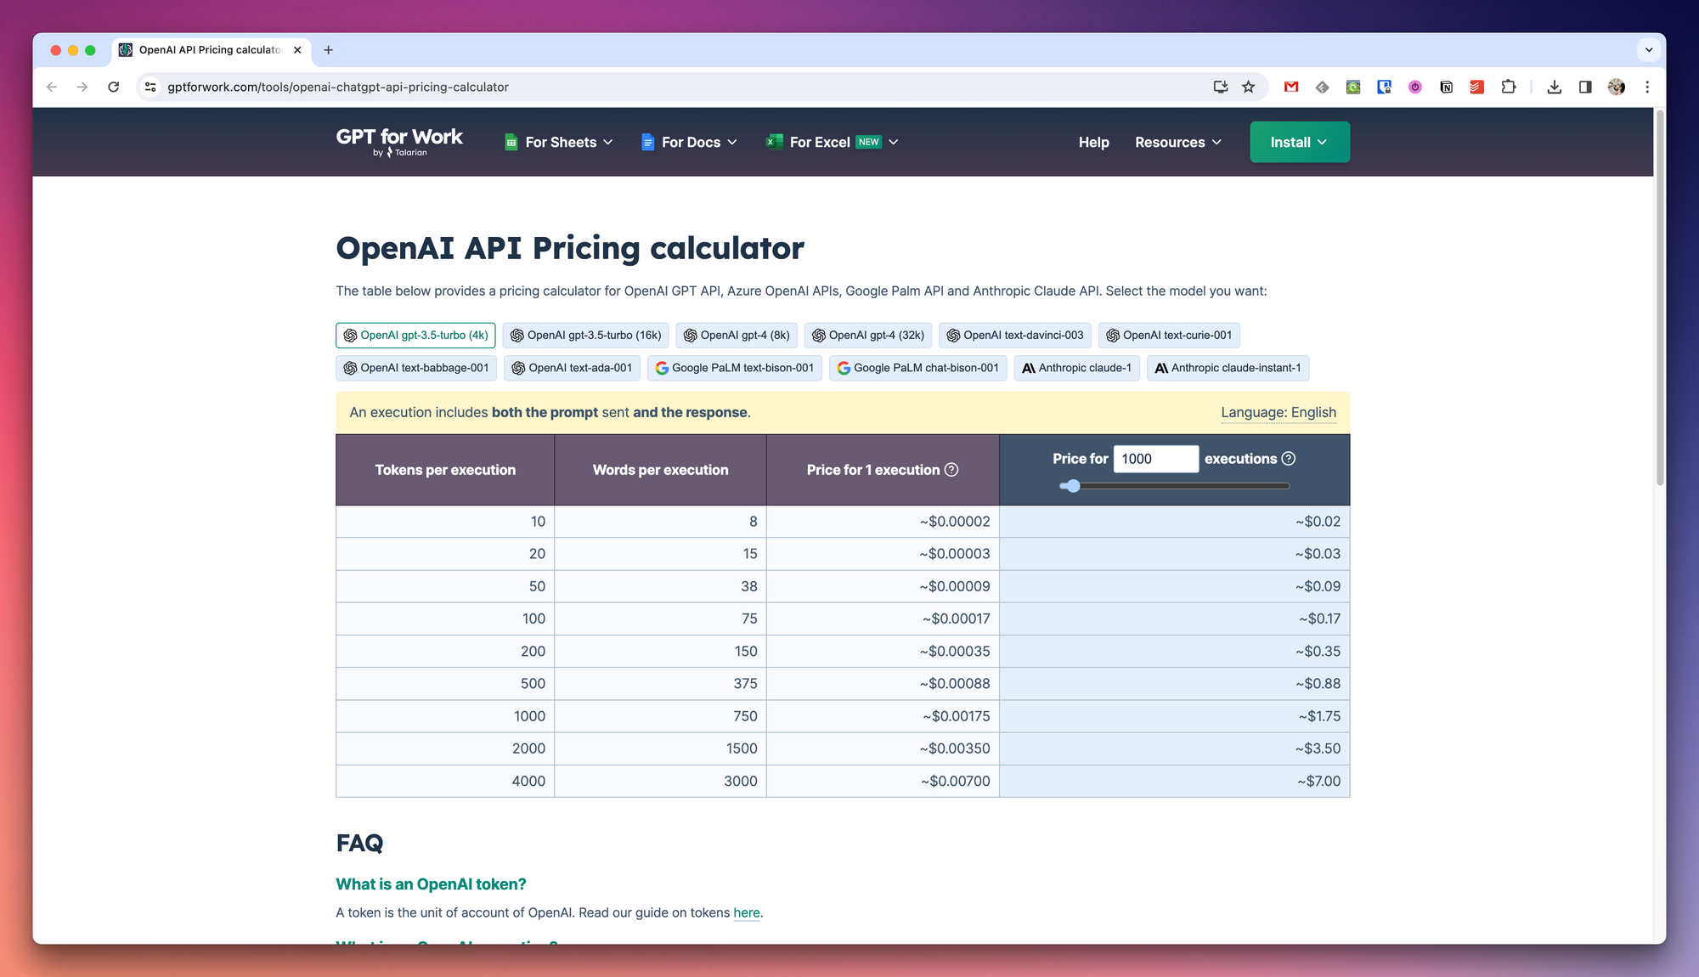Open the Resources dropdown menu
This screenshot has height=977, width=1699.
[x=1177, y=142]
